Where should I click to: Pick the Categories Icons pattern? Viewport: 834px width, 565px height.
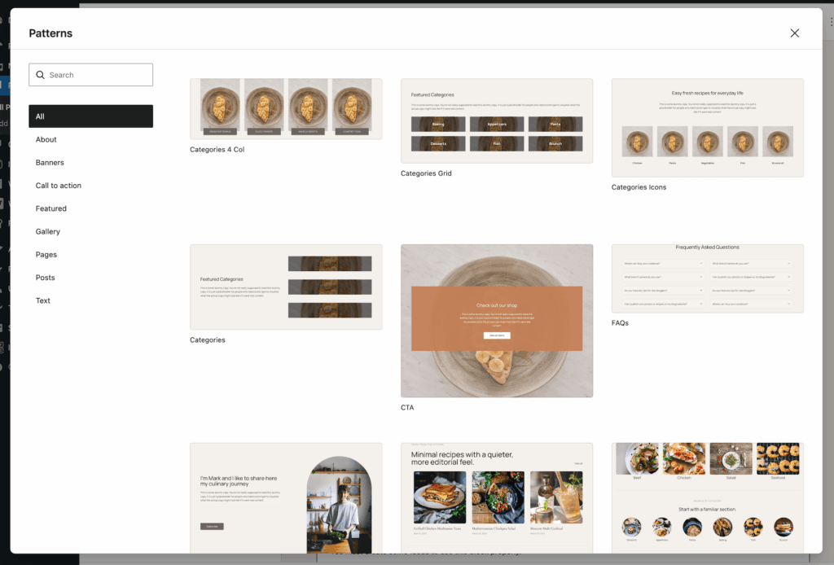(x=707, y=128)
